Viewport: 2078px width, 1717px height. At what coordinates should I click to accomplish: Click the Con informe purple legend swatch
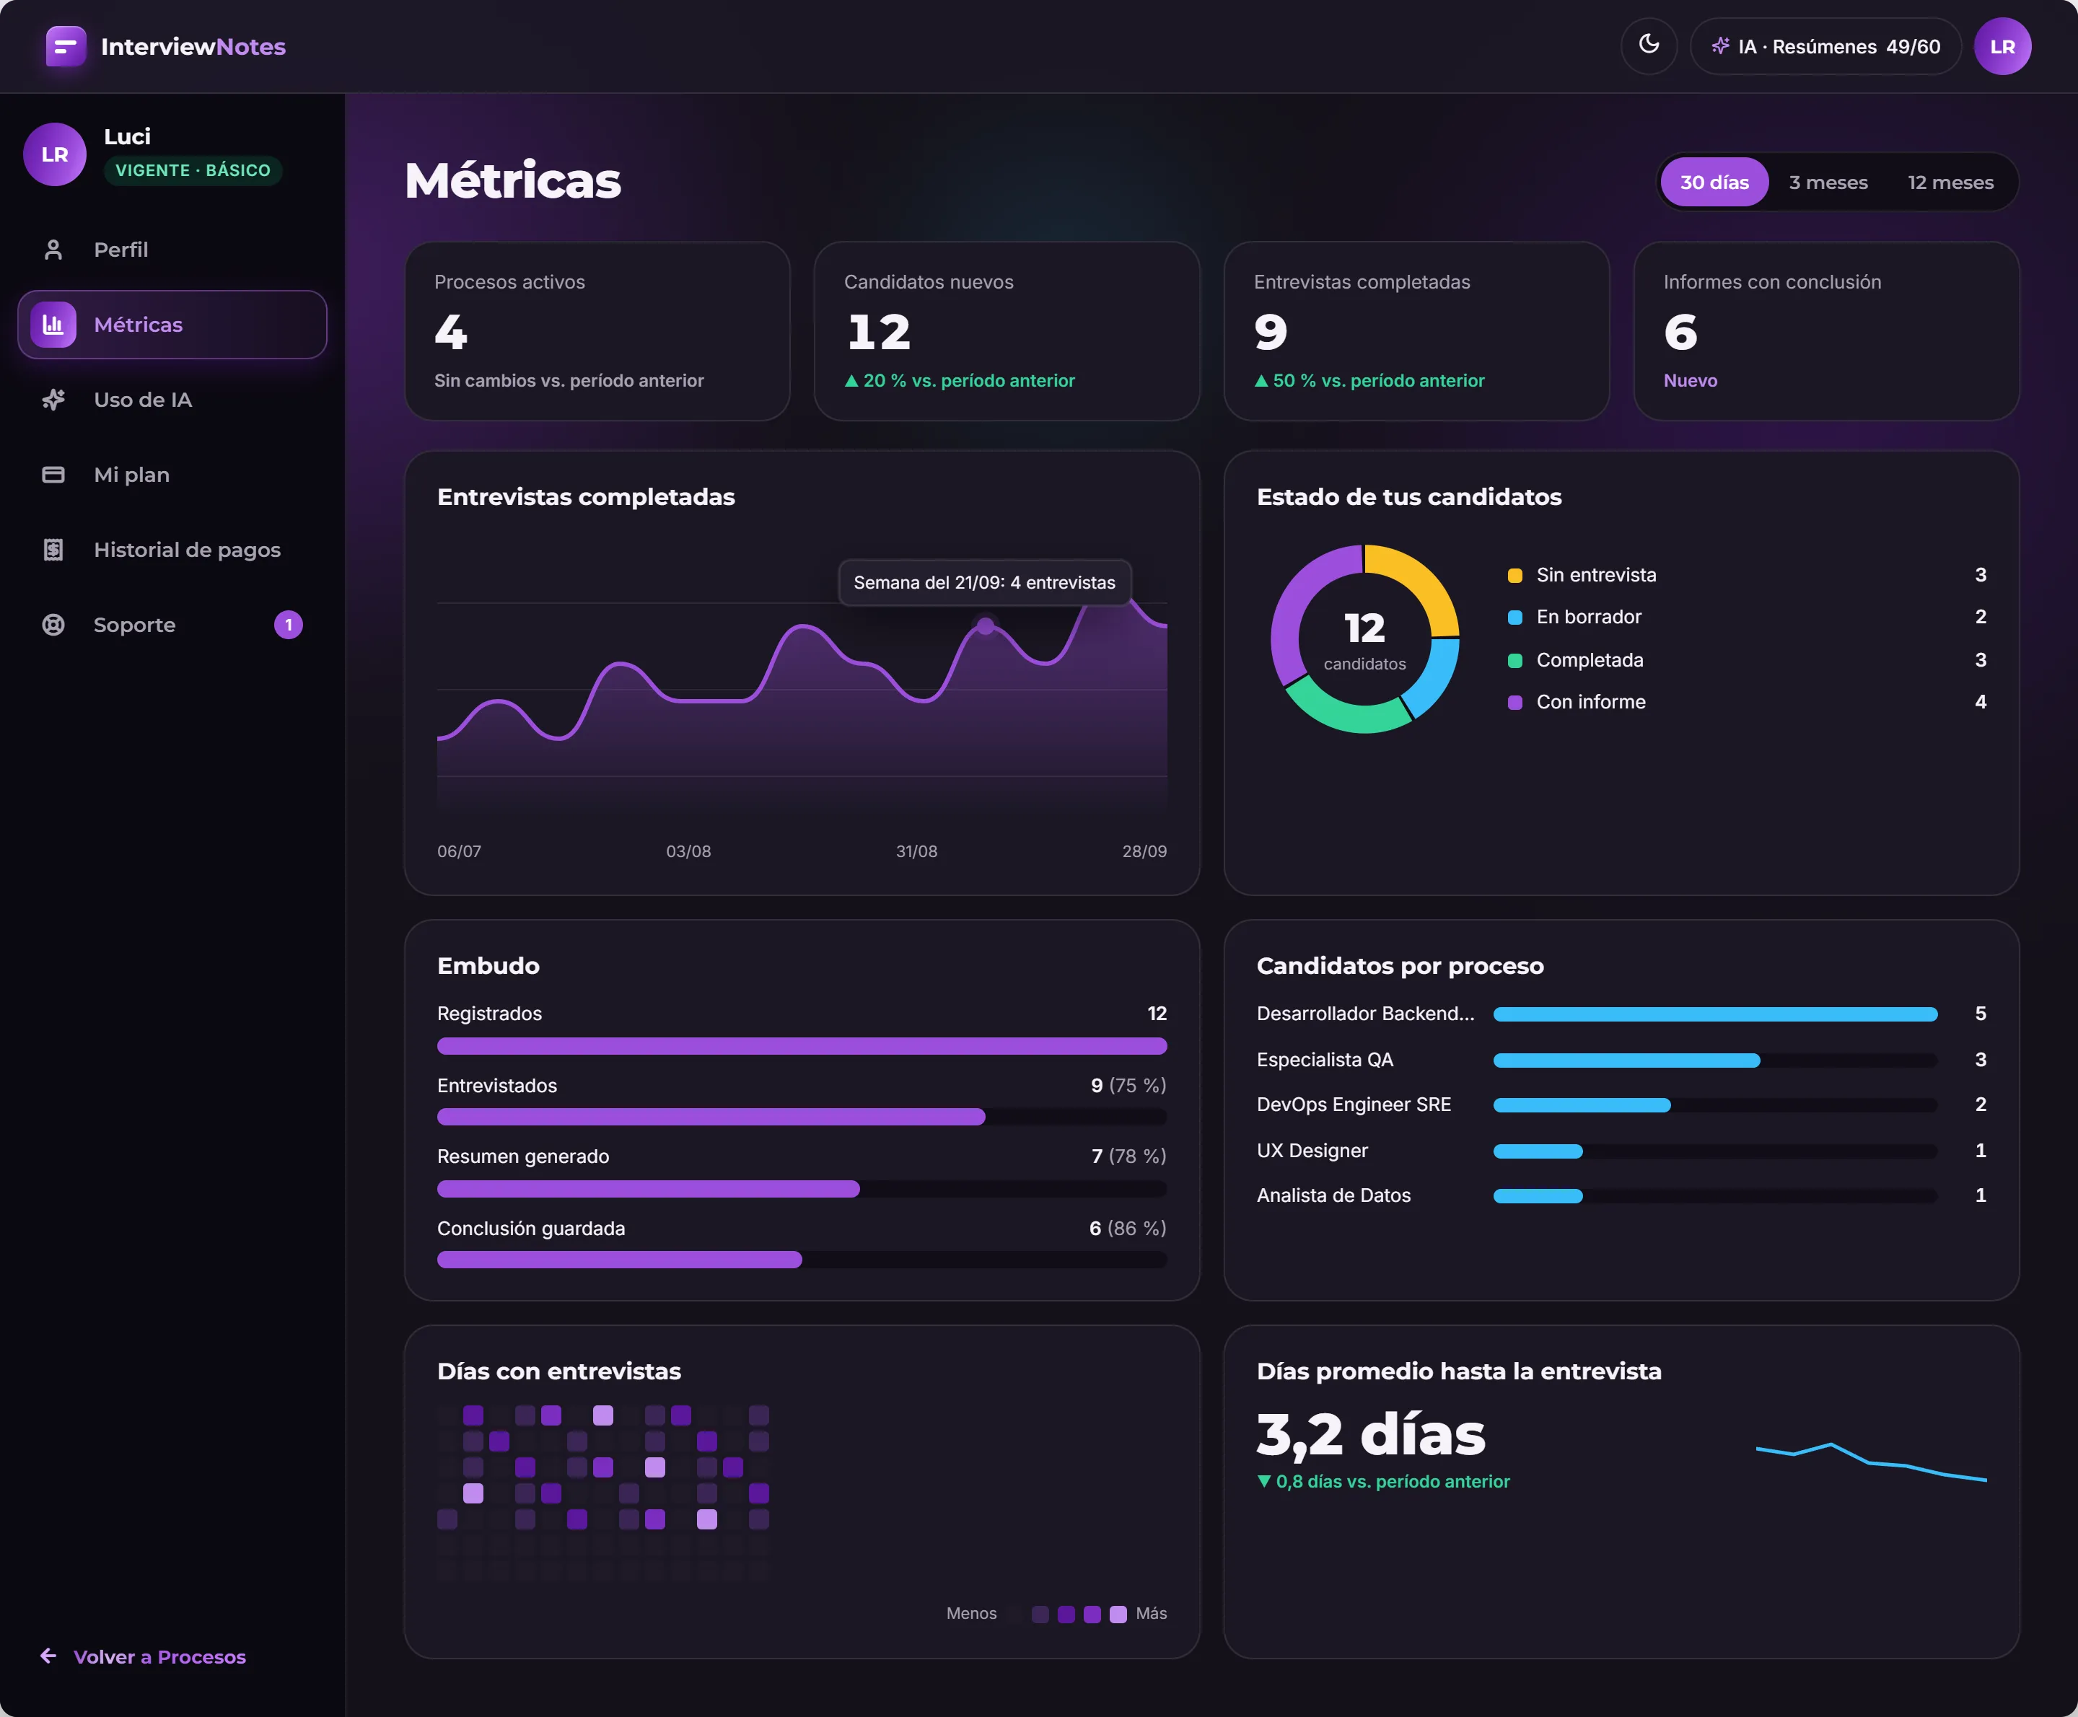click(1514, 702)
